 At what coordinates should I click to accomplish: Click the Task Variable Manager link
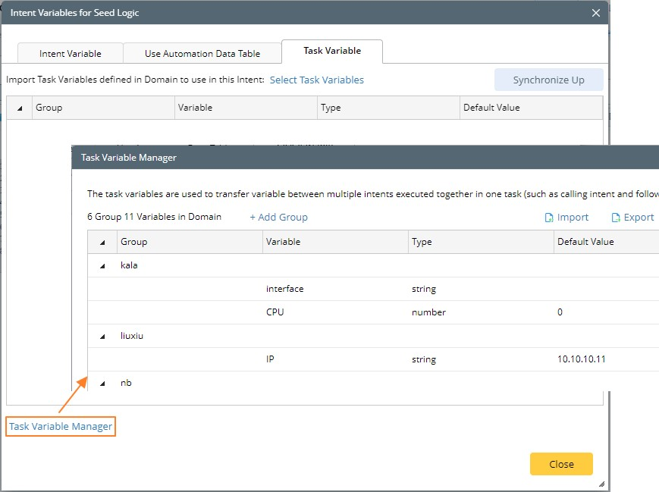61,427
